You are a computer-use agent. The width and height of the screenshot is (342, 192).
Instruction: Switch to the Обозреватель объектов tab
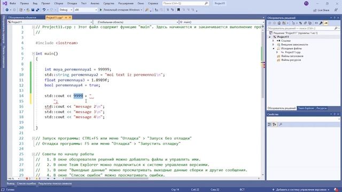click(22, 18)
